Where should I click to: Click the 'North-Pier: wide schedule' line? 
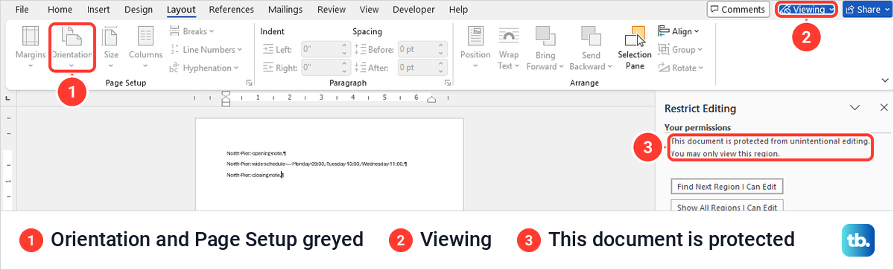click(316, 163)
